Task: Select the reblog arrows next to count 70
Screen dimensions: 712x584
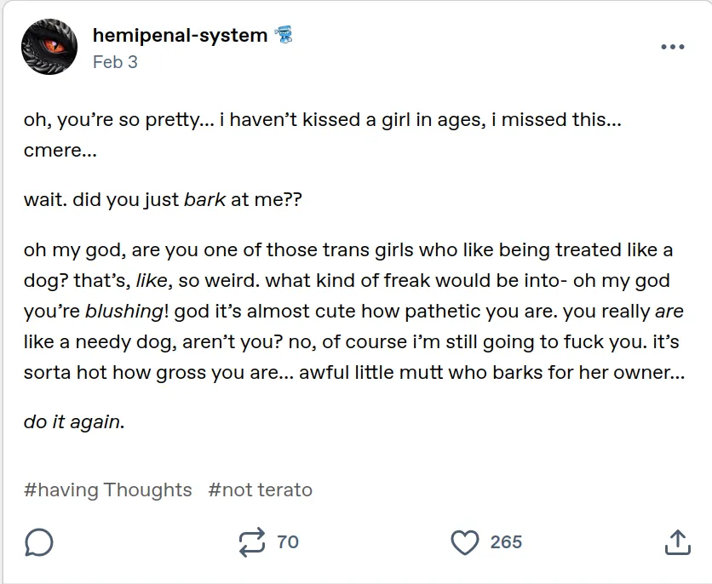Action: click(251, 541)
